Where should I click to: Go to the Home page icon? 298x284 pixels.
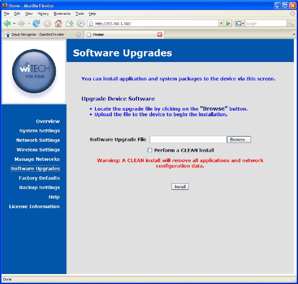(58, 23)
